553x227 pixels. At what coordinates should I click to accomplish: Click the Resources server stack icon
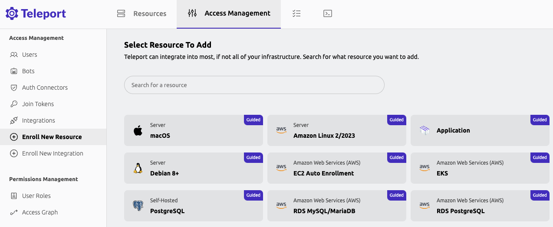point(121,14)
